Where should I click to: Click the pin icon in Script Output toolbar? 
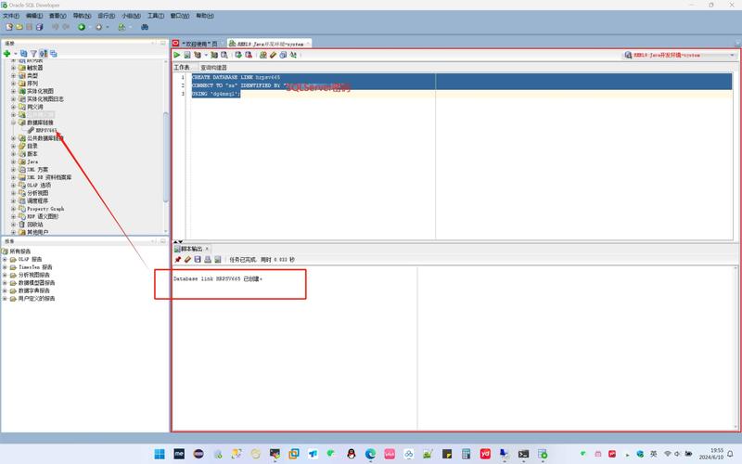click(x=177, y=260)
